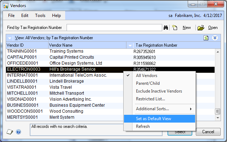
Task: Minimize the Vendors window
Action: 193,4
